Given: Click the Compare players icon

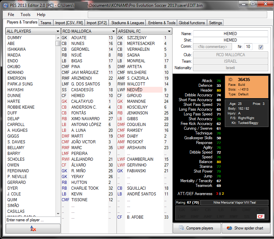Looking at the screenshot, I should [182, 228].
